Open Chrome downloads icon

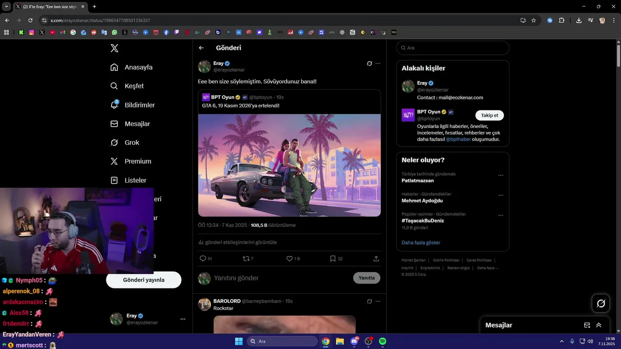click(x=579, y=20)
